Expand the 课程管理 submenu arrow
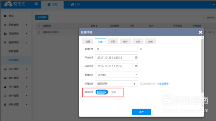Image resolution: width=216 pixels, height=121 pixels. [x=27, y=25]
